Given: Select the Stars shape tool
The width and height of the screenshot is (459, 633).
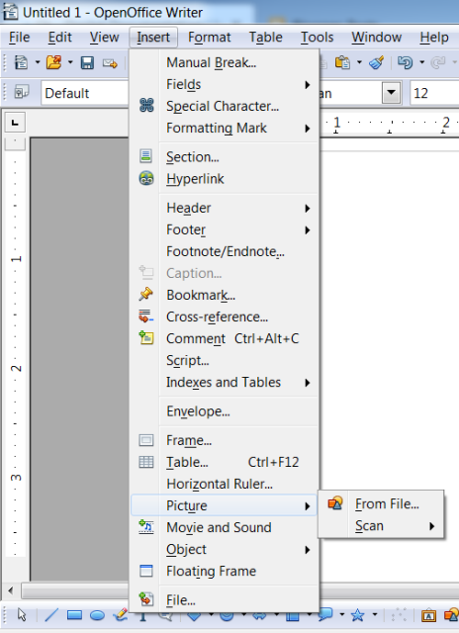Looking at the screenshot, I should [x=357, y=615].
